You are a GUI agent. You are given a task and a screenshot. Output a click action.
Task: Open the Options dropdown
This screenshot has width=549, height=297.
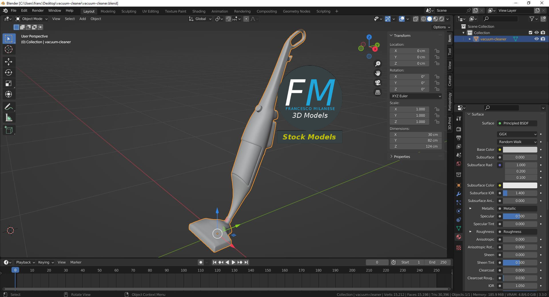[x=441, y=27]
